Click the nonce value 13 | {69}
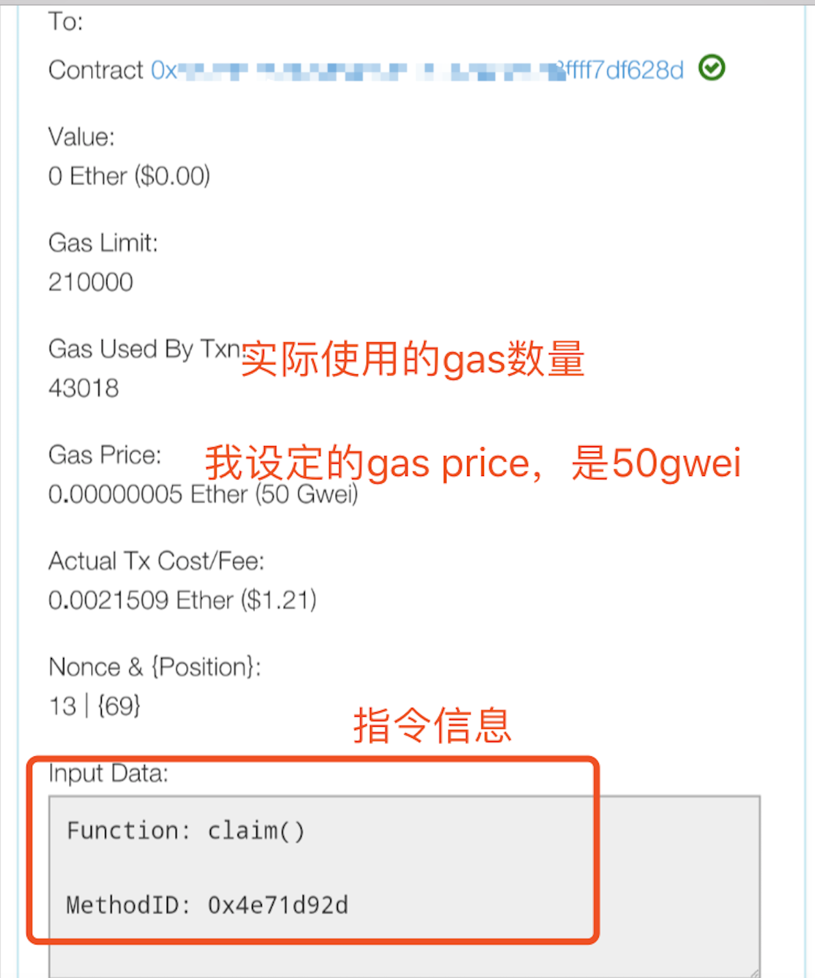This screenshot has width=815, height=978. click(95, 706)
